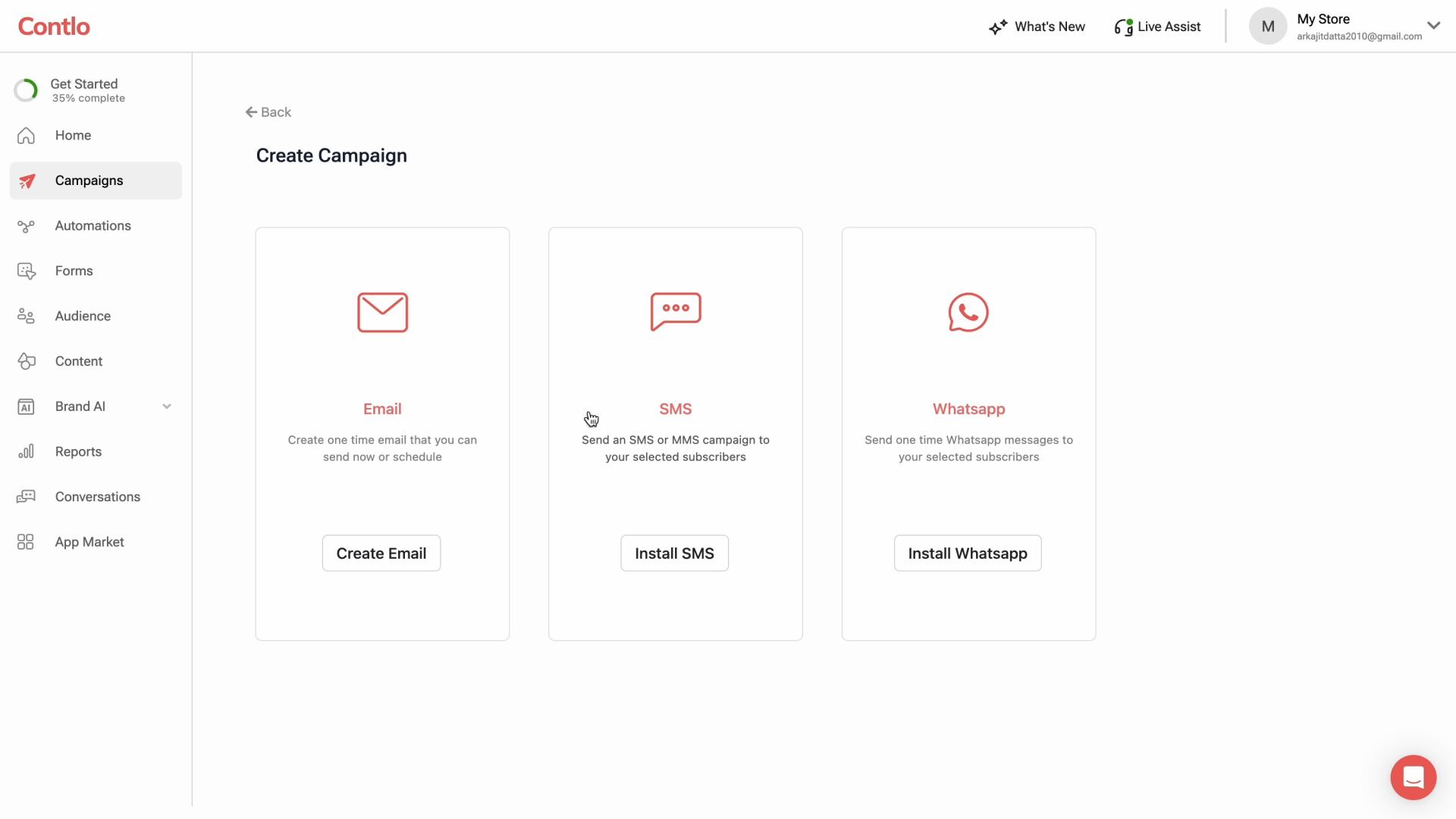Screen dimensions: 1456x819
Task: Open the chat support widget
Action: [x=1413, y=777]
